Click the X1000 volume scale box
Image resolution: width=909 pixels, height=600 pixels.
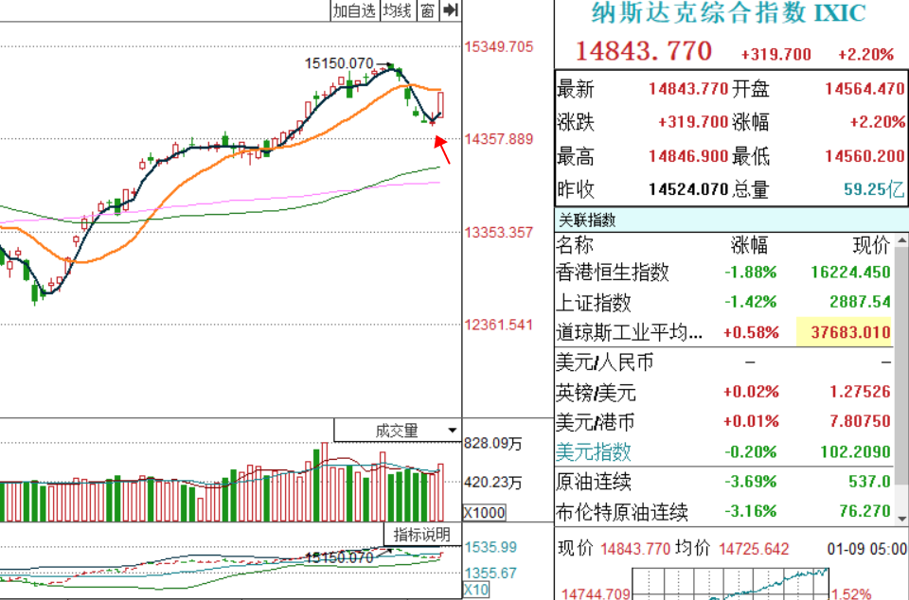(x=484, y=513)
